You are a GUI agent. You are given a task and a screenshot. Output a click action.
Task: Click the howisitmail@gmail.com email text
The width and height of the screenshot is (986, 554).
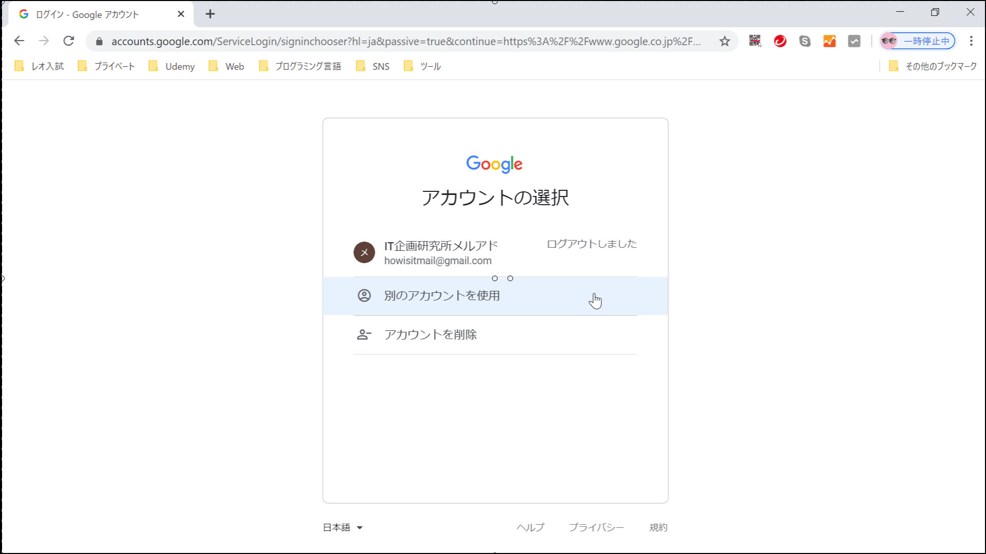point(438,261)
